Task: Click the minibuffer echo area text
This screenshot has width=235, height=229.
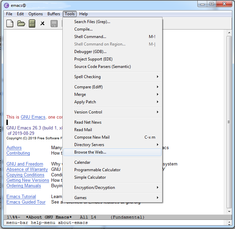Action: tap(47, 223)
